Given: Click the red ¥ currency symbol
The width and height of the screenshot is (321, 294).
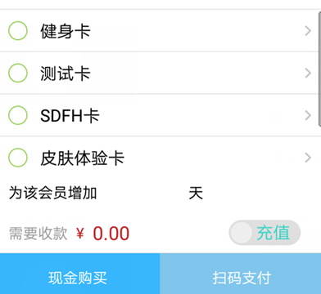Looking at the screenshot, I should click(80, 234).
